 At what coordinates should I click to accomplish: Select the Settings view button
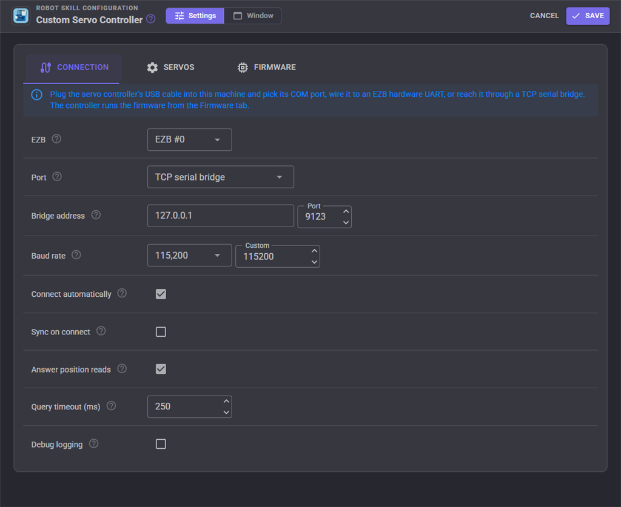point(195,16)
